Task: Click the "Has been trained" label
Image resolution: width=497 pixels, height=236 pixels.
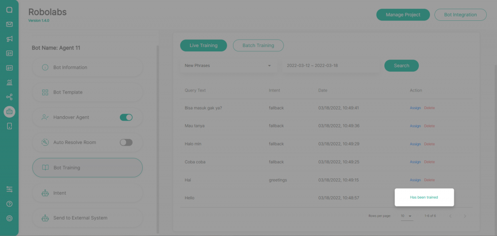Action: point(424,197)
